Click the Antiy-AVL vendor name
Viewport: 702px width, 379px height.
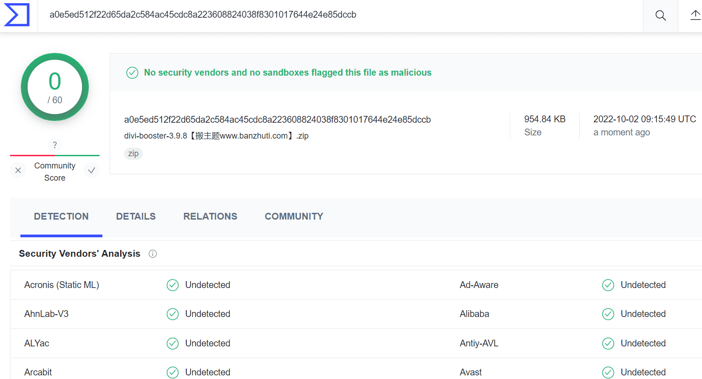click(479, 343)
